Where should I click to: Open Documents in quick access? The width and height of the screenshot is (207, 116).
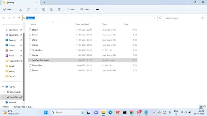pyautogui.click(x=13, y=35)
